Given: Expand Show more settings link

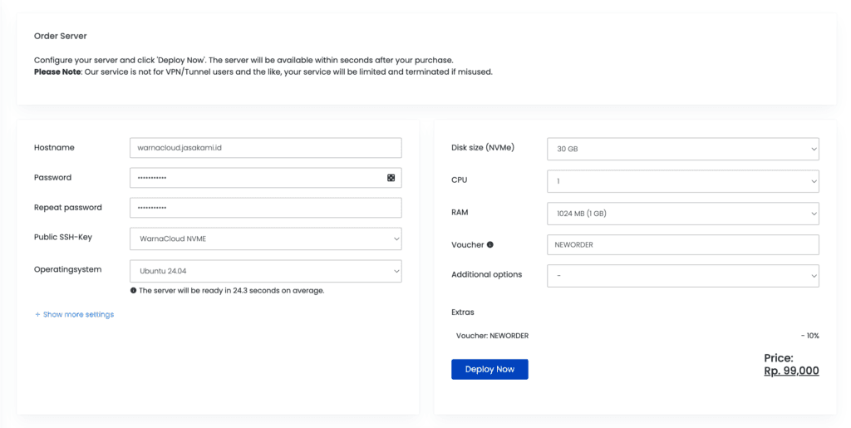Looking at the screenshot, I should [x=74, y=315].
